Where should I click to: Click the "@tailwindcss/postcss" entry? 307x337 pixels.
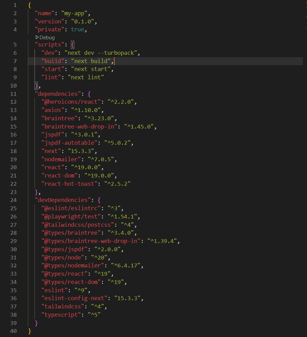(x=77, y=225)
